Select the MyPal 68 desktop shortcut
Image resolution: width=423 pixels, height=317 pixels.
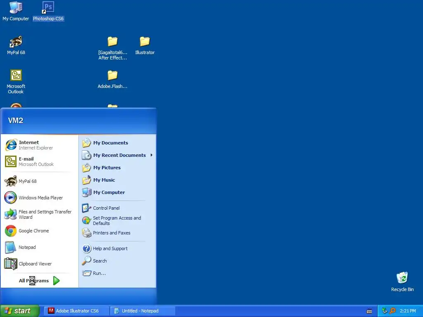click(x=16, y=45)
